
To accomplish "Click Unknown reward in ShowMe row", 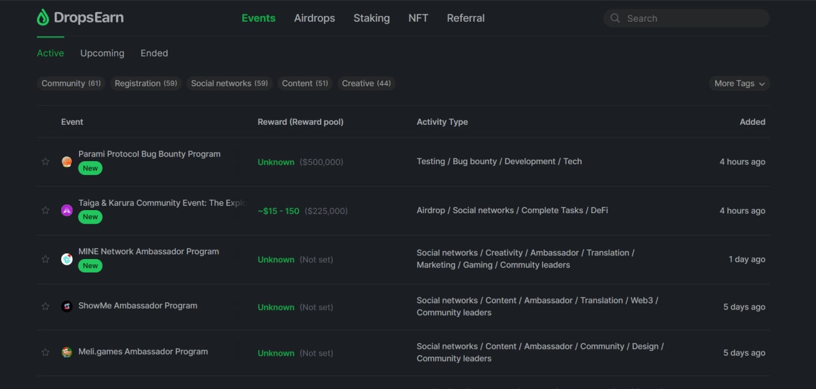I will pyautogui.click(x=276, y=308).
